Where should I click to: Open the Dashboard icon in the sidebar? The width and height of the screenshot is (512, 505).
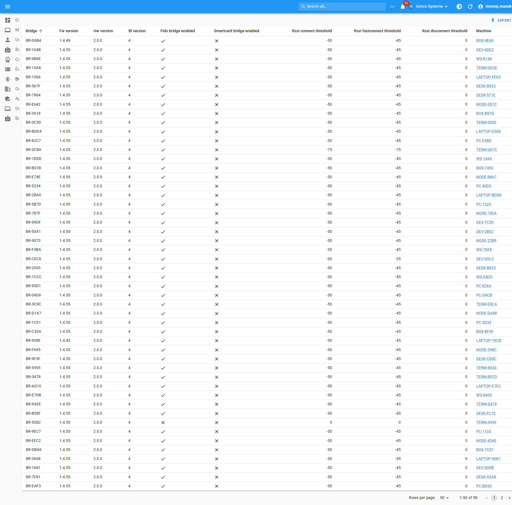pyautogui.click(x=8, y=20)
